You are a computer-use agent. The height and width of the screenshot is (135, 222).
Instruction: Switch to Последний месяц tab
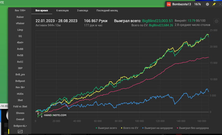point(107,10)
